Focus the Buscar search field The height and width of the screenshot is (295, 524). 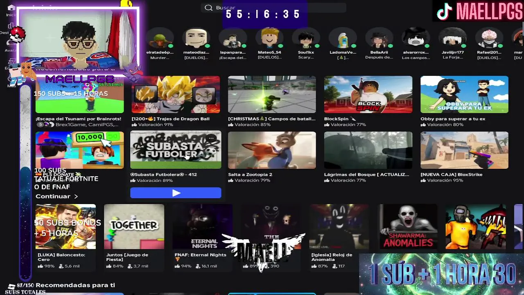click(273, 8)
